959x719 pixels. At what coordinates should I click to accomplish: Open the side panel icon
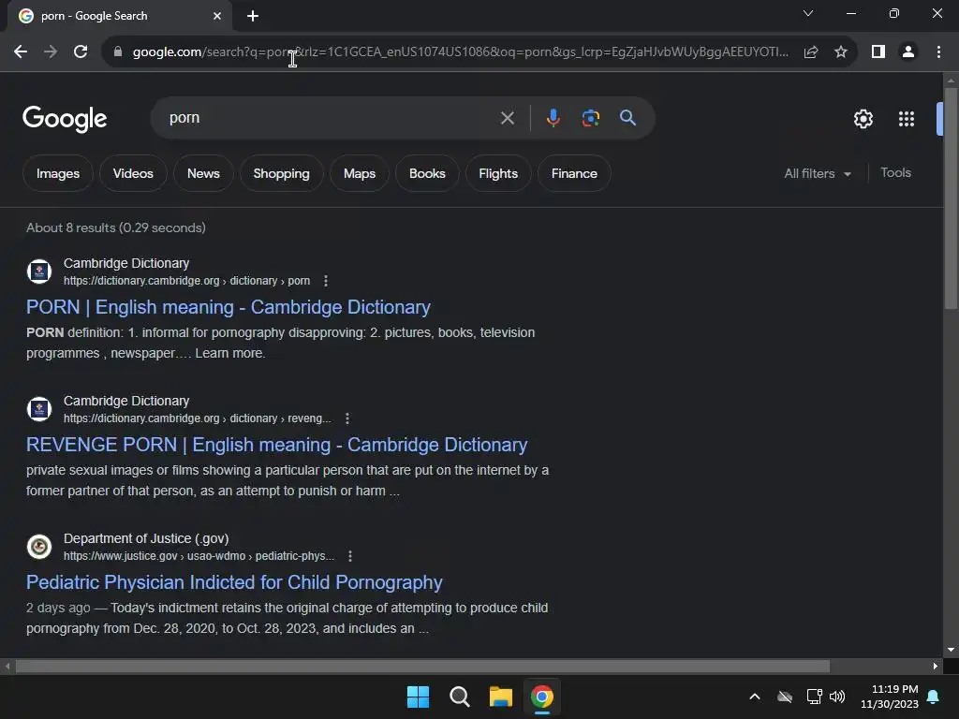(x=878, y=52)
